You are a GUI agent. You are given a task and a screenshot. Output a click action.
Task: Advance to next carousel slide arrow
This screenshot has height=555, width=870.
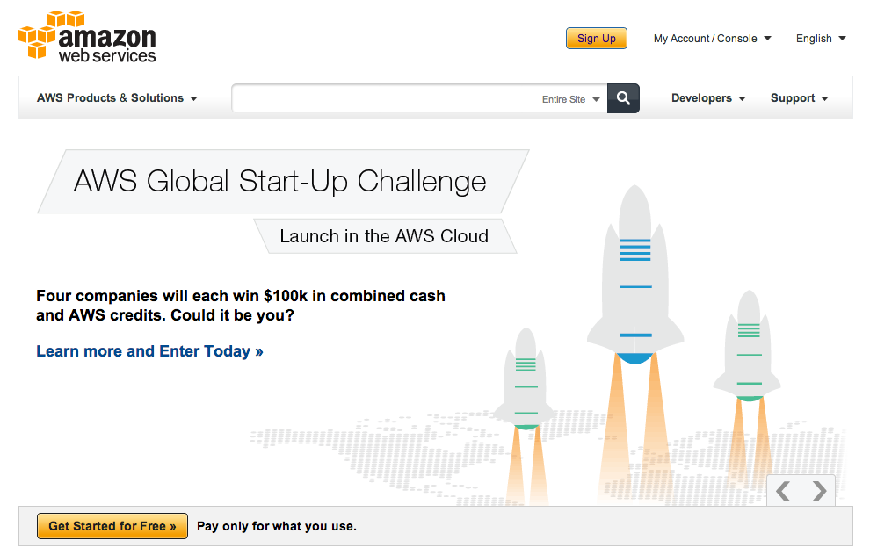(819, 491)
